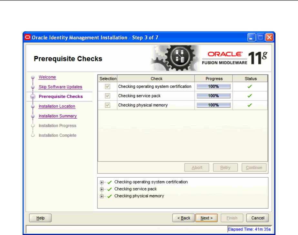
Task: Click the Installation Location step bullet
Action: [x=33, y=106]
